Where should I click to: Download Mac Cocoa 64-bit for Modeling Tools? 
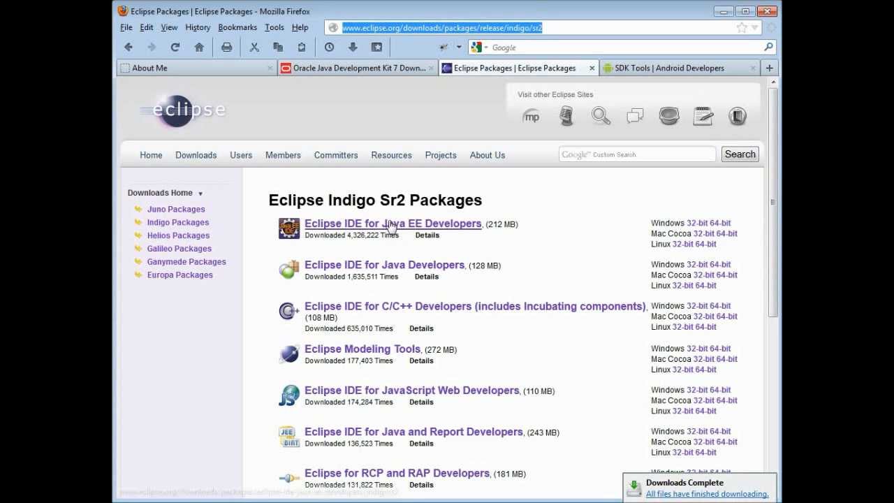pyautogui.click(x=726, y=359)
